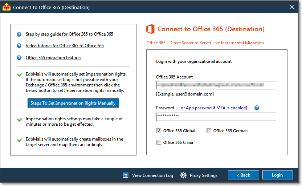This screenshot has width=302, height=186.
Task: Open Office 365 migration features link
Action: (54, 58)
